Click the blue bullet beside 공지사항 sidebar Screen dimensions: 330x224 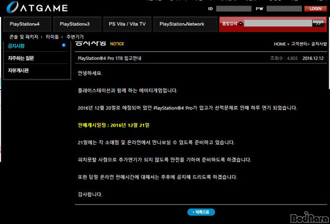(64, 45)
